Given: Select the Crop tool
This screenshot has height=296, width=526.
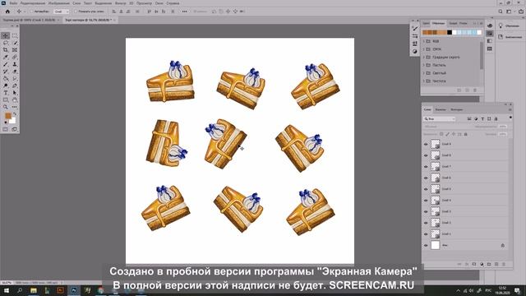Looking at the screenshot, I should click(x=6, y=50).
